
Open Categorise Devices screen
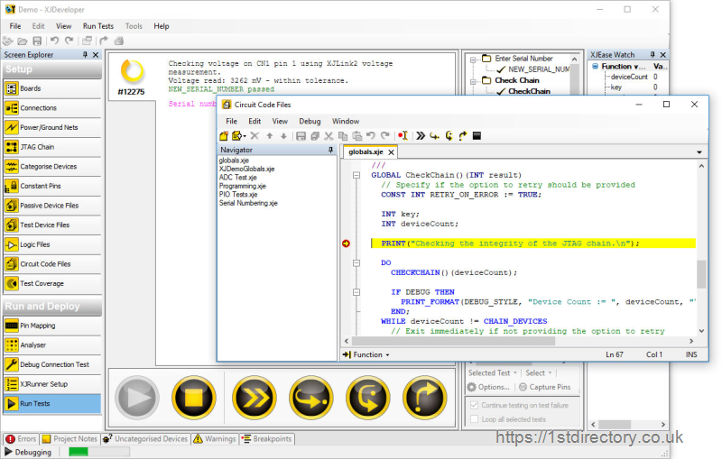tap(52, 167)
